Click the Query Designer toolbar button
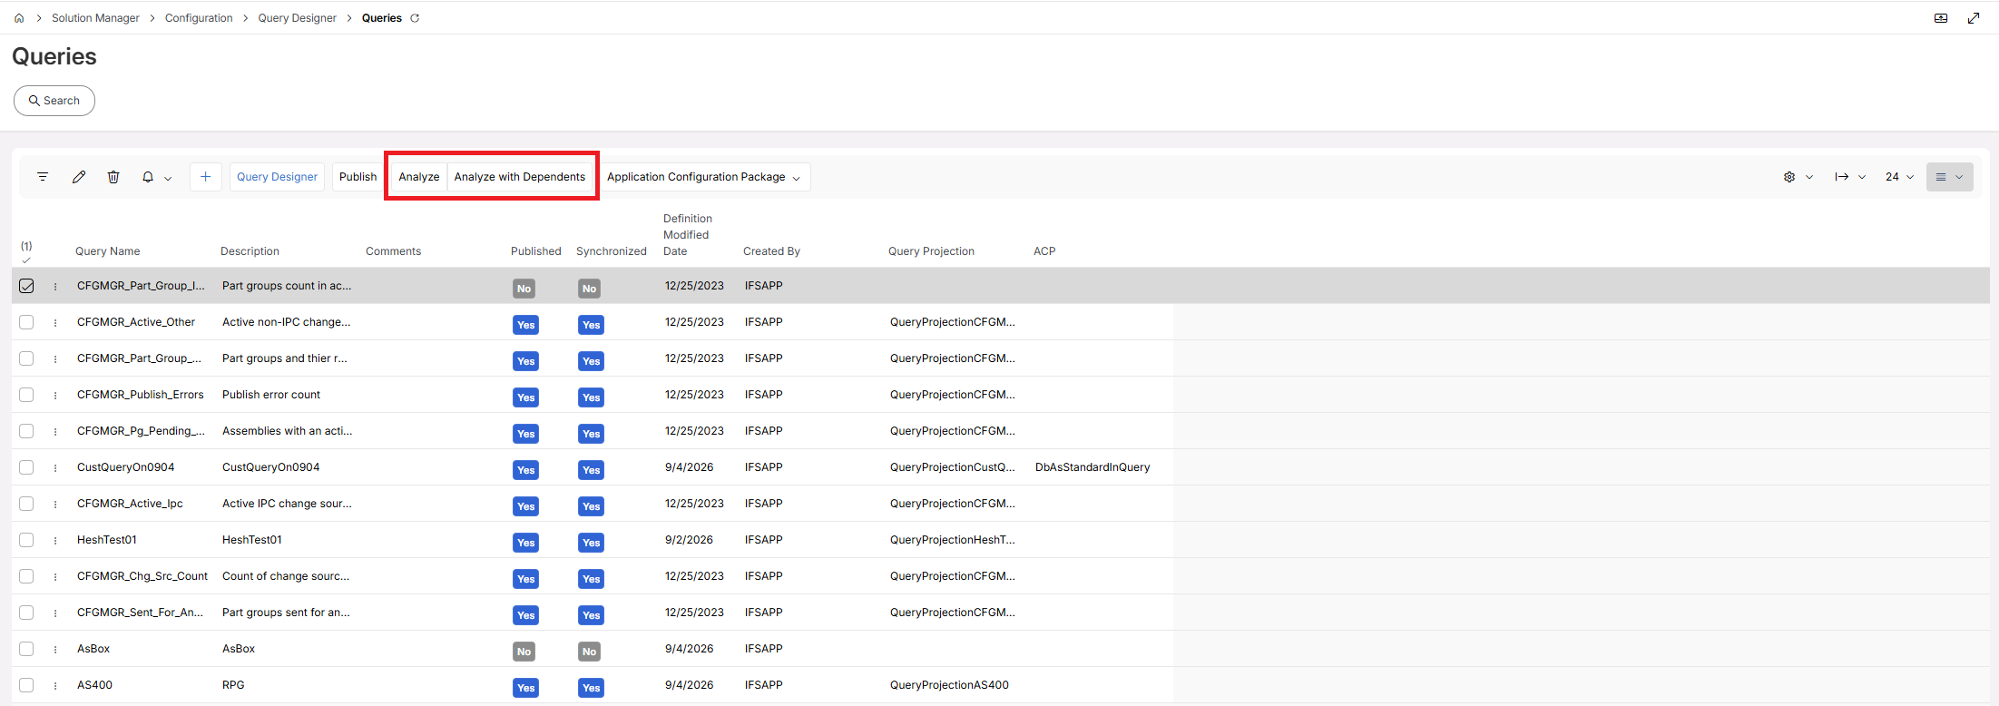 coord(277,177)
